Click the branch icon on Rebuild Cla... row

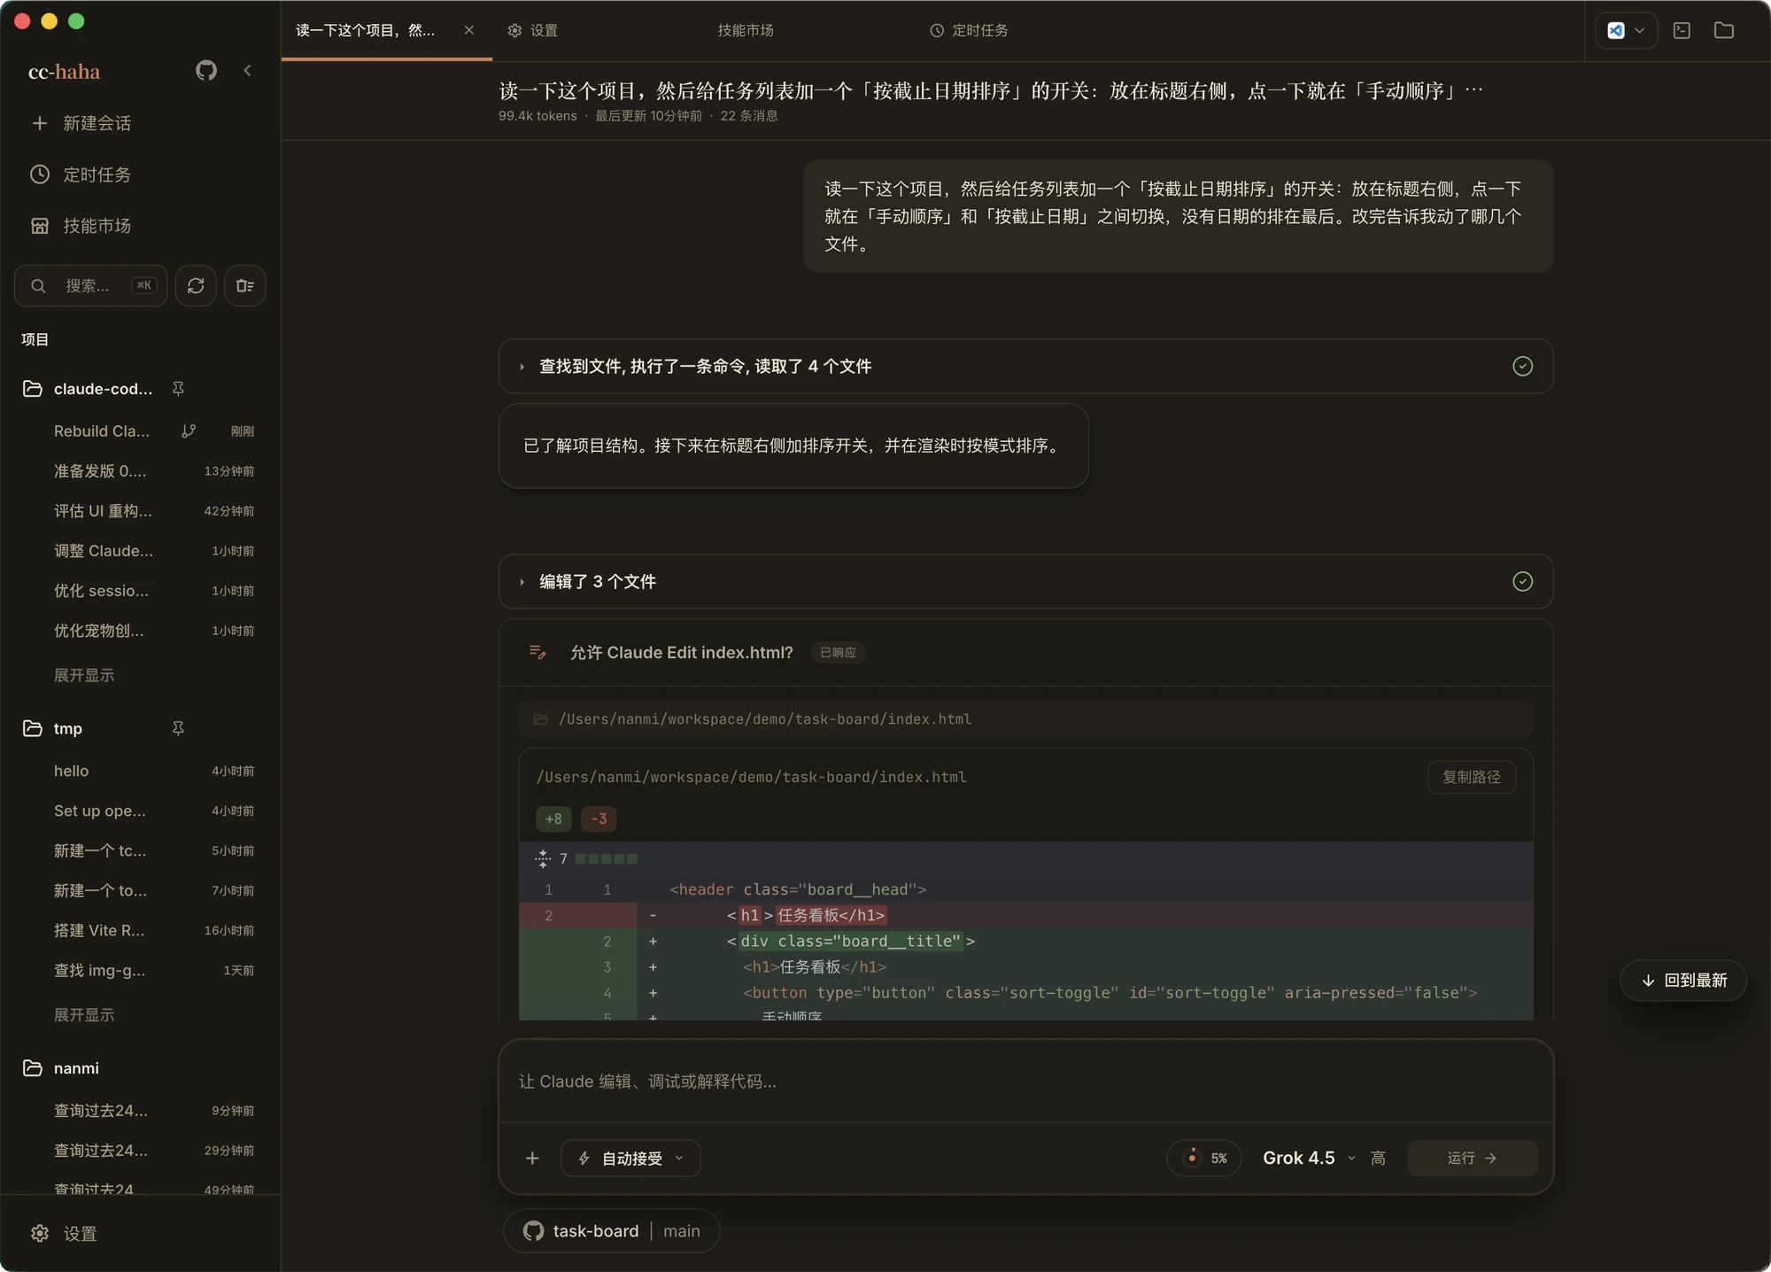189,431
